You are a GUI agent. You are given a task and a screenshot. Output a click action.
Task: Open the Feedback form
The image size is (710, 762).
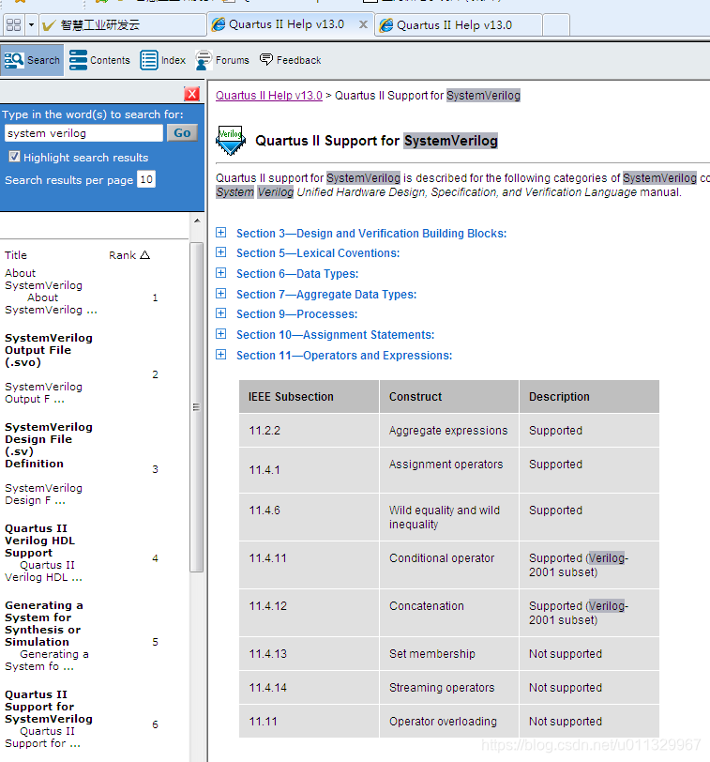[x=291, y=60]
